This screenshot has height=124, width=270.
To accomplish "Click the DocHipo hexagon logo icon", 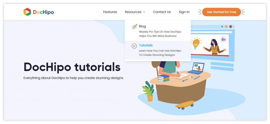I will point(27,12).
